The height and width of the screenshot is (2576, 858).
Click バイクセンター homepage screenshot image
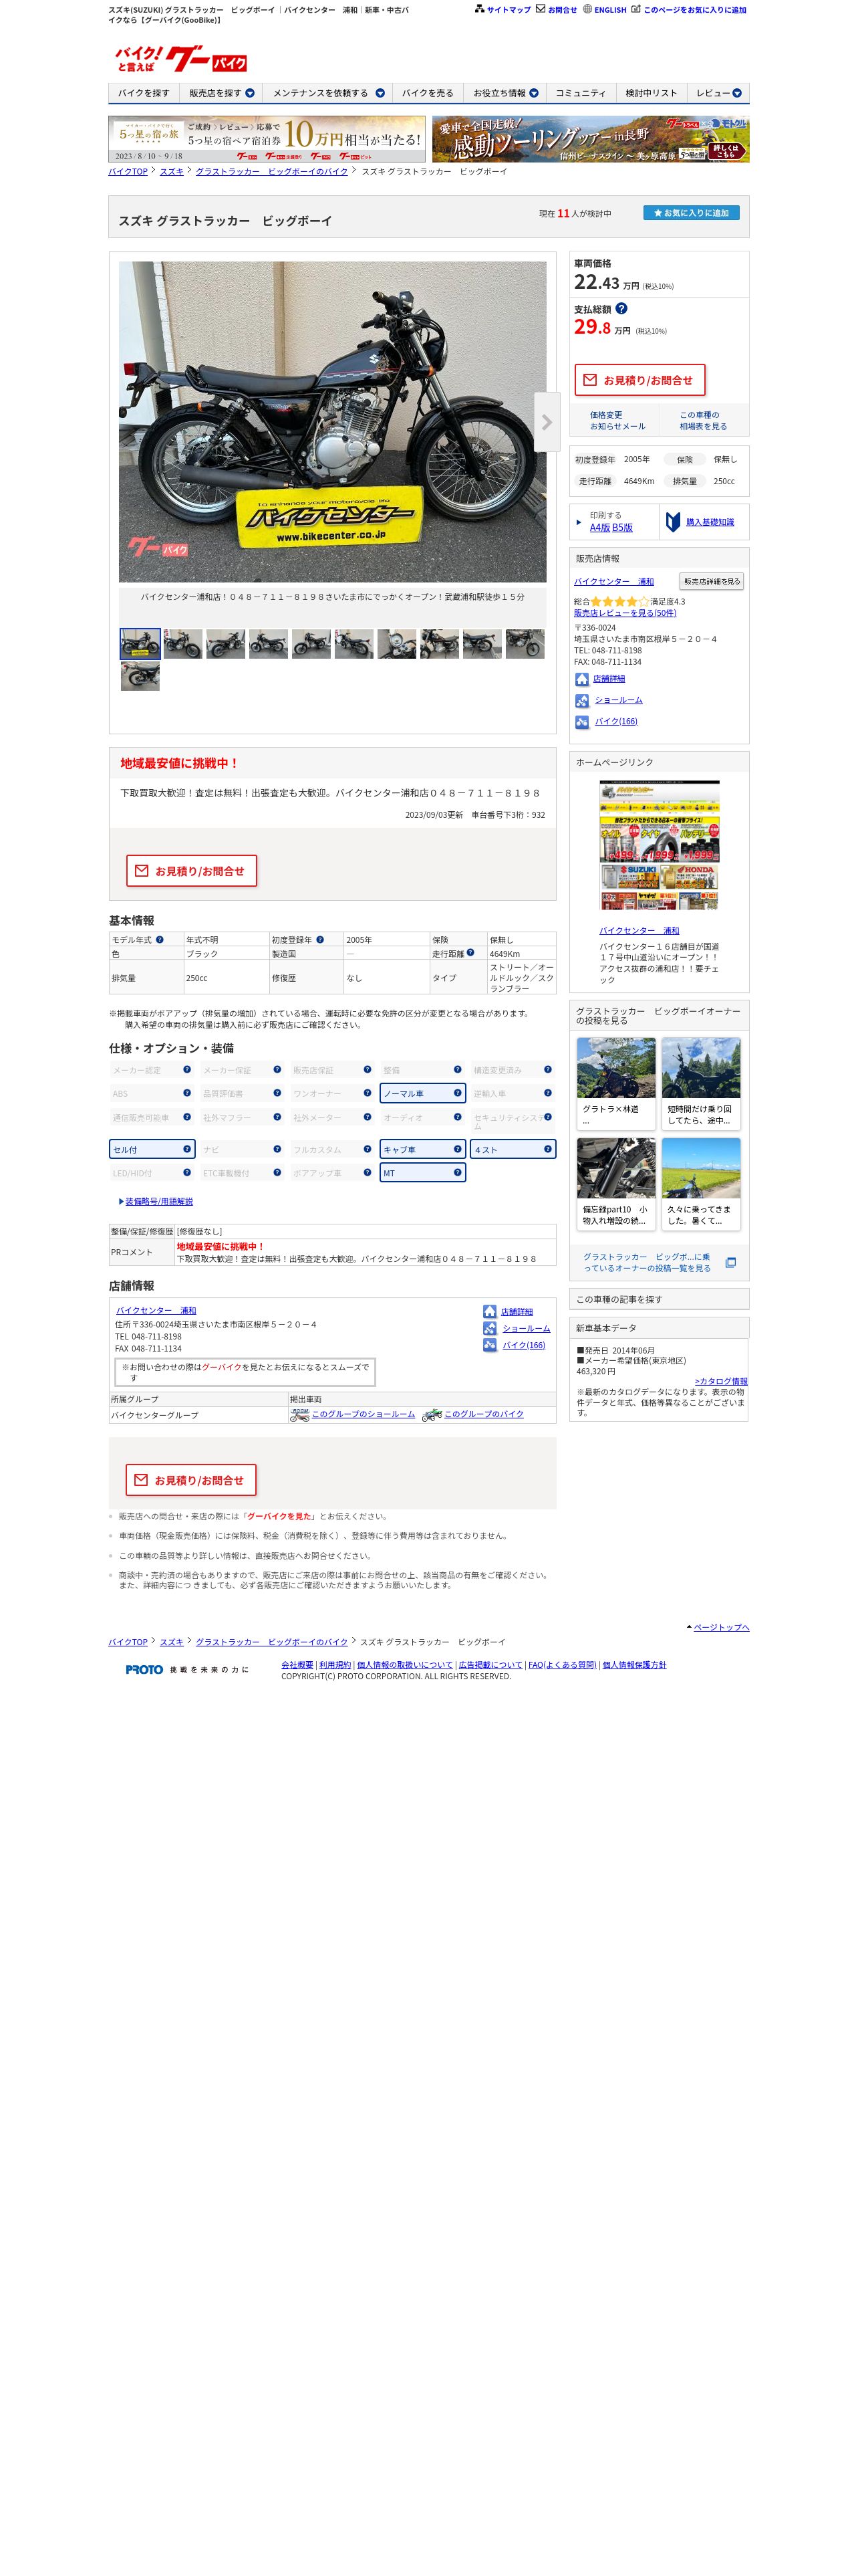point(660,846)
